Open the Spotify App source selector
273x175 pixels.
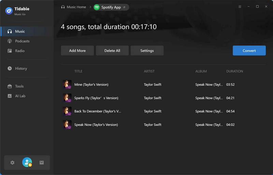tap(111, 7)
